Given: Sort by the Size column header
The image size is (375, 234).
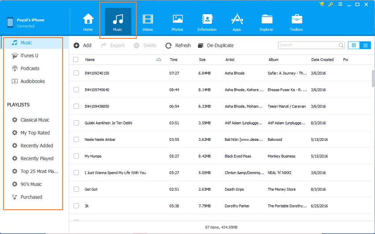Looking at the screenshot, I should point(202,60).
